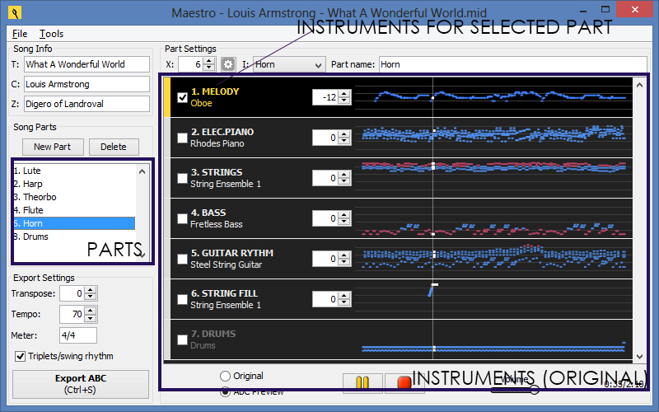Pause playback with the yellow pause button
659x412 pixels.
click(362, 382)
